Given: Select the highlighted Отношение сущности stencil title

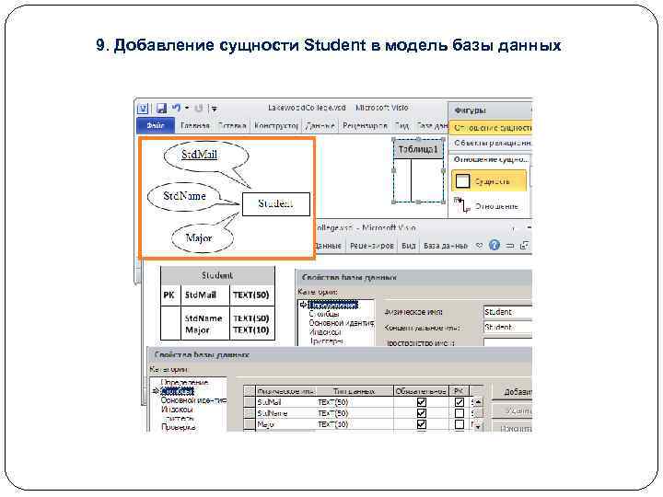Looking at the screenshot, I should (491, 127).
